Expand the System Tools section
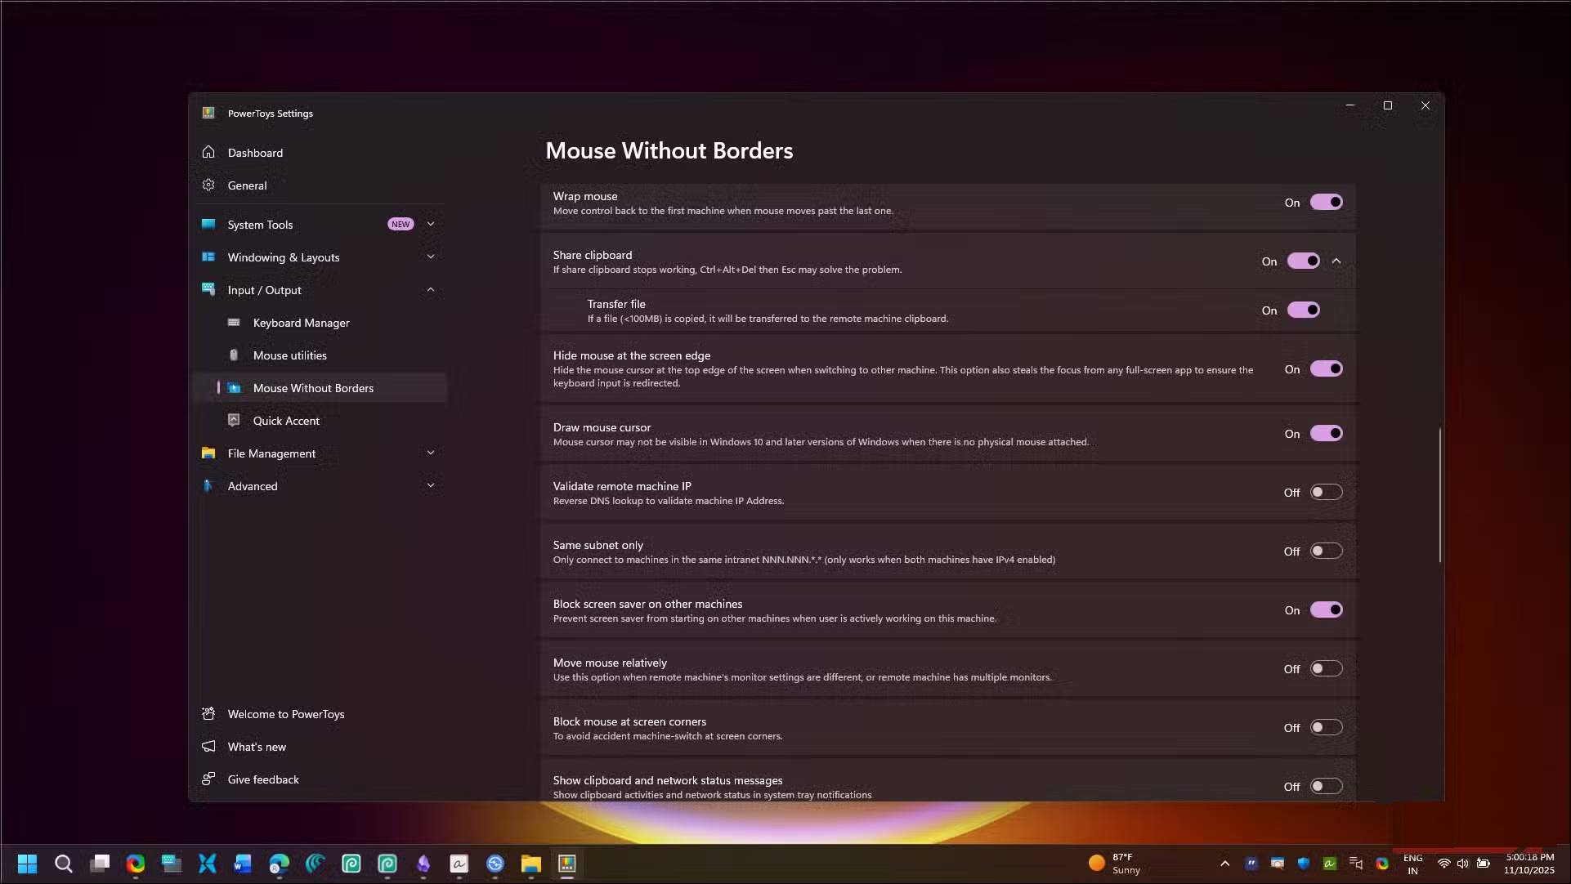The height and width of the screenshot is (884, 1571). [x=431, y=225]
